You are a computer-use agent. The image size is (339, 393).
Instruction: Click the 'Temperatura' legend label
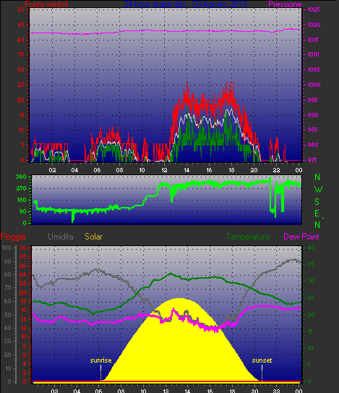tap(248, 237)
